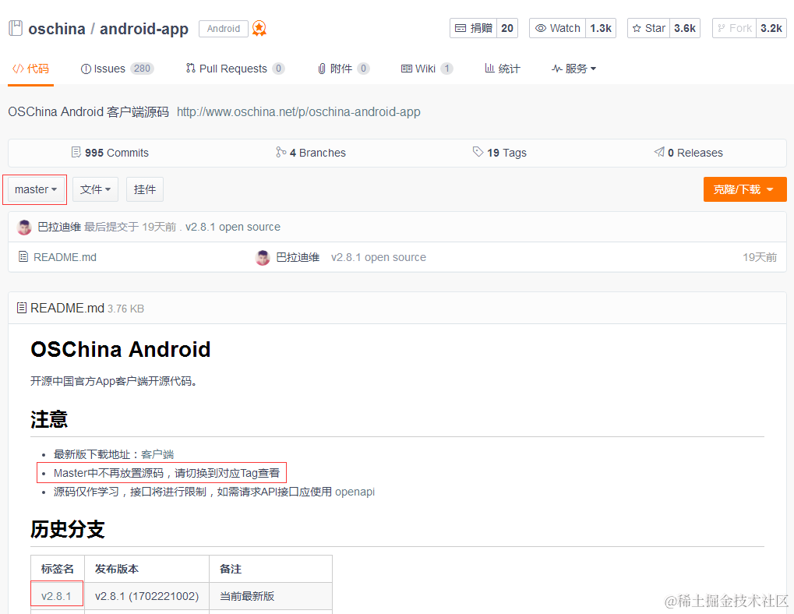The image size is (794, 614).
Task: Open the oschina.net project URL link
Action: (x=298, y=112)
